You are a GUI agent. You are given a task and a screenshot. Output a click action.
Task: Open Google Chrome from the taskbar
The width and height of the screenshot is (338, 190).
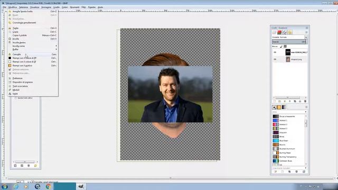point(48,186)
